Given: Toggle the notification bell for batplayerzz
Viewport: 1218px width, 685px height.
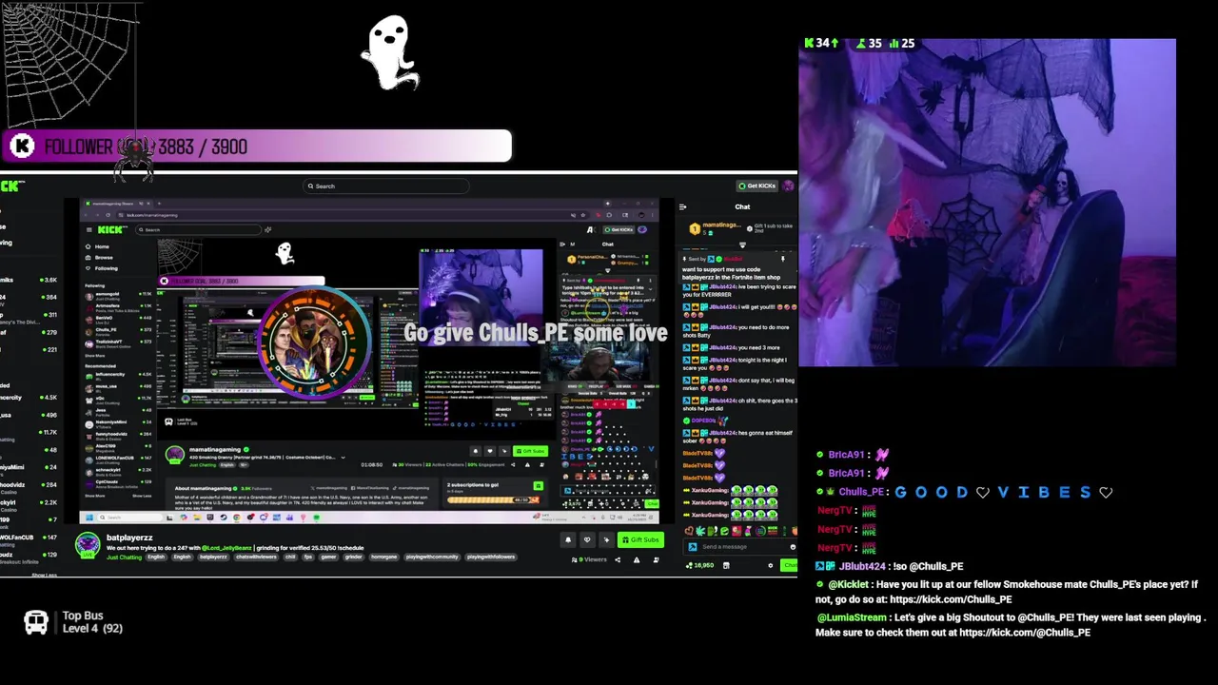Looking at the screenshot, I should click(x=568, y=540).
